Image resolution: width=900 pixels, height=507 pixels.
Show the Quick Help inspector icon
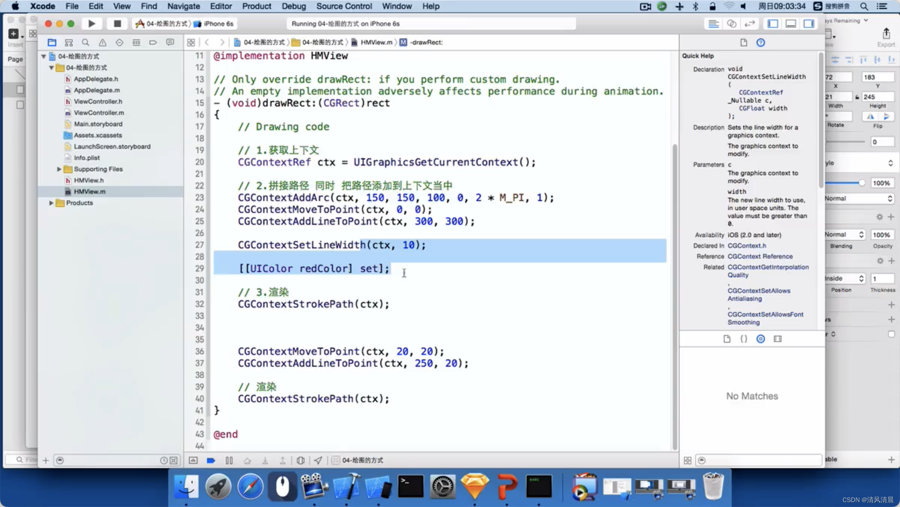pos(760,42)
